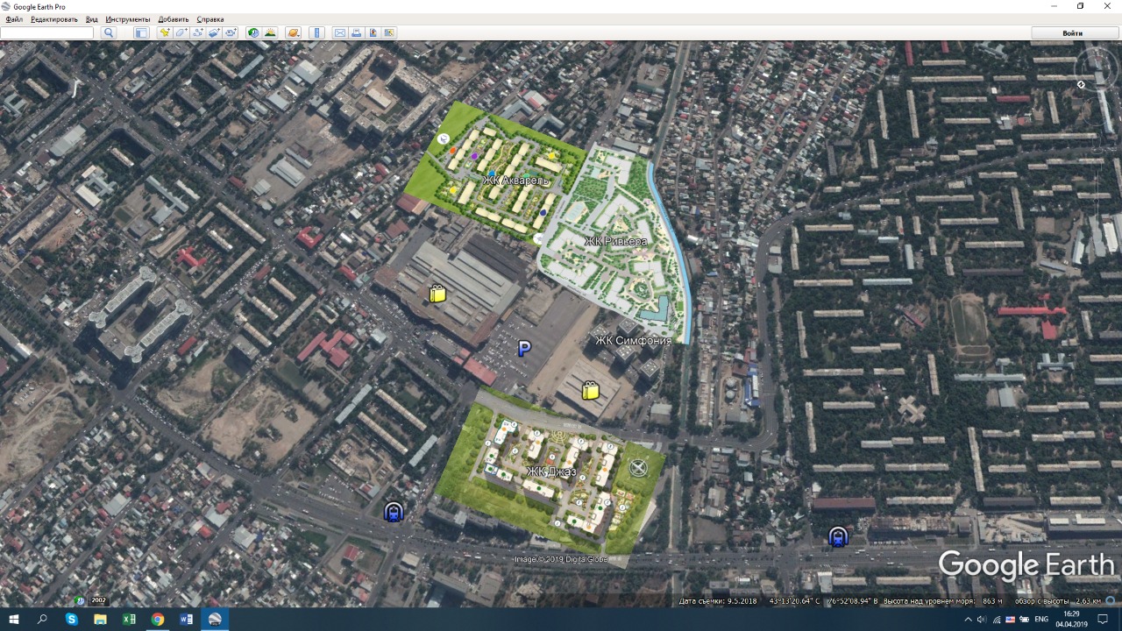Open the Добавить menu
Screen dimensions: 1122x631
point(174,19)
